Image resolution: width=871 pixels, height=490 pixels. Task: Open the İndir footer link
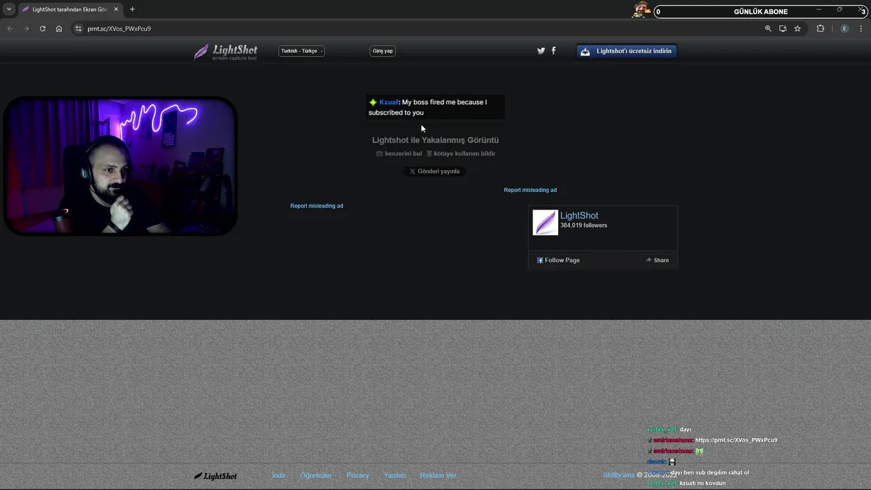[x=279, y=476]
